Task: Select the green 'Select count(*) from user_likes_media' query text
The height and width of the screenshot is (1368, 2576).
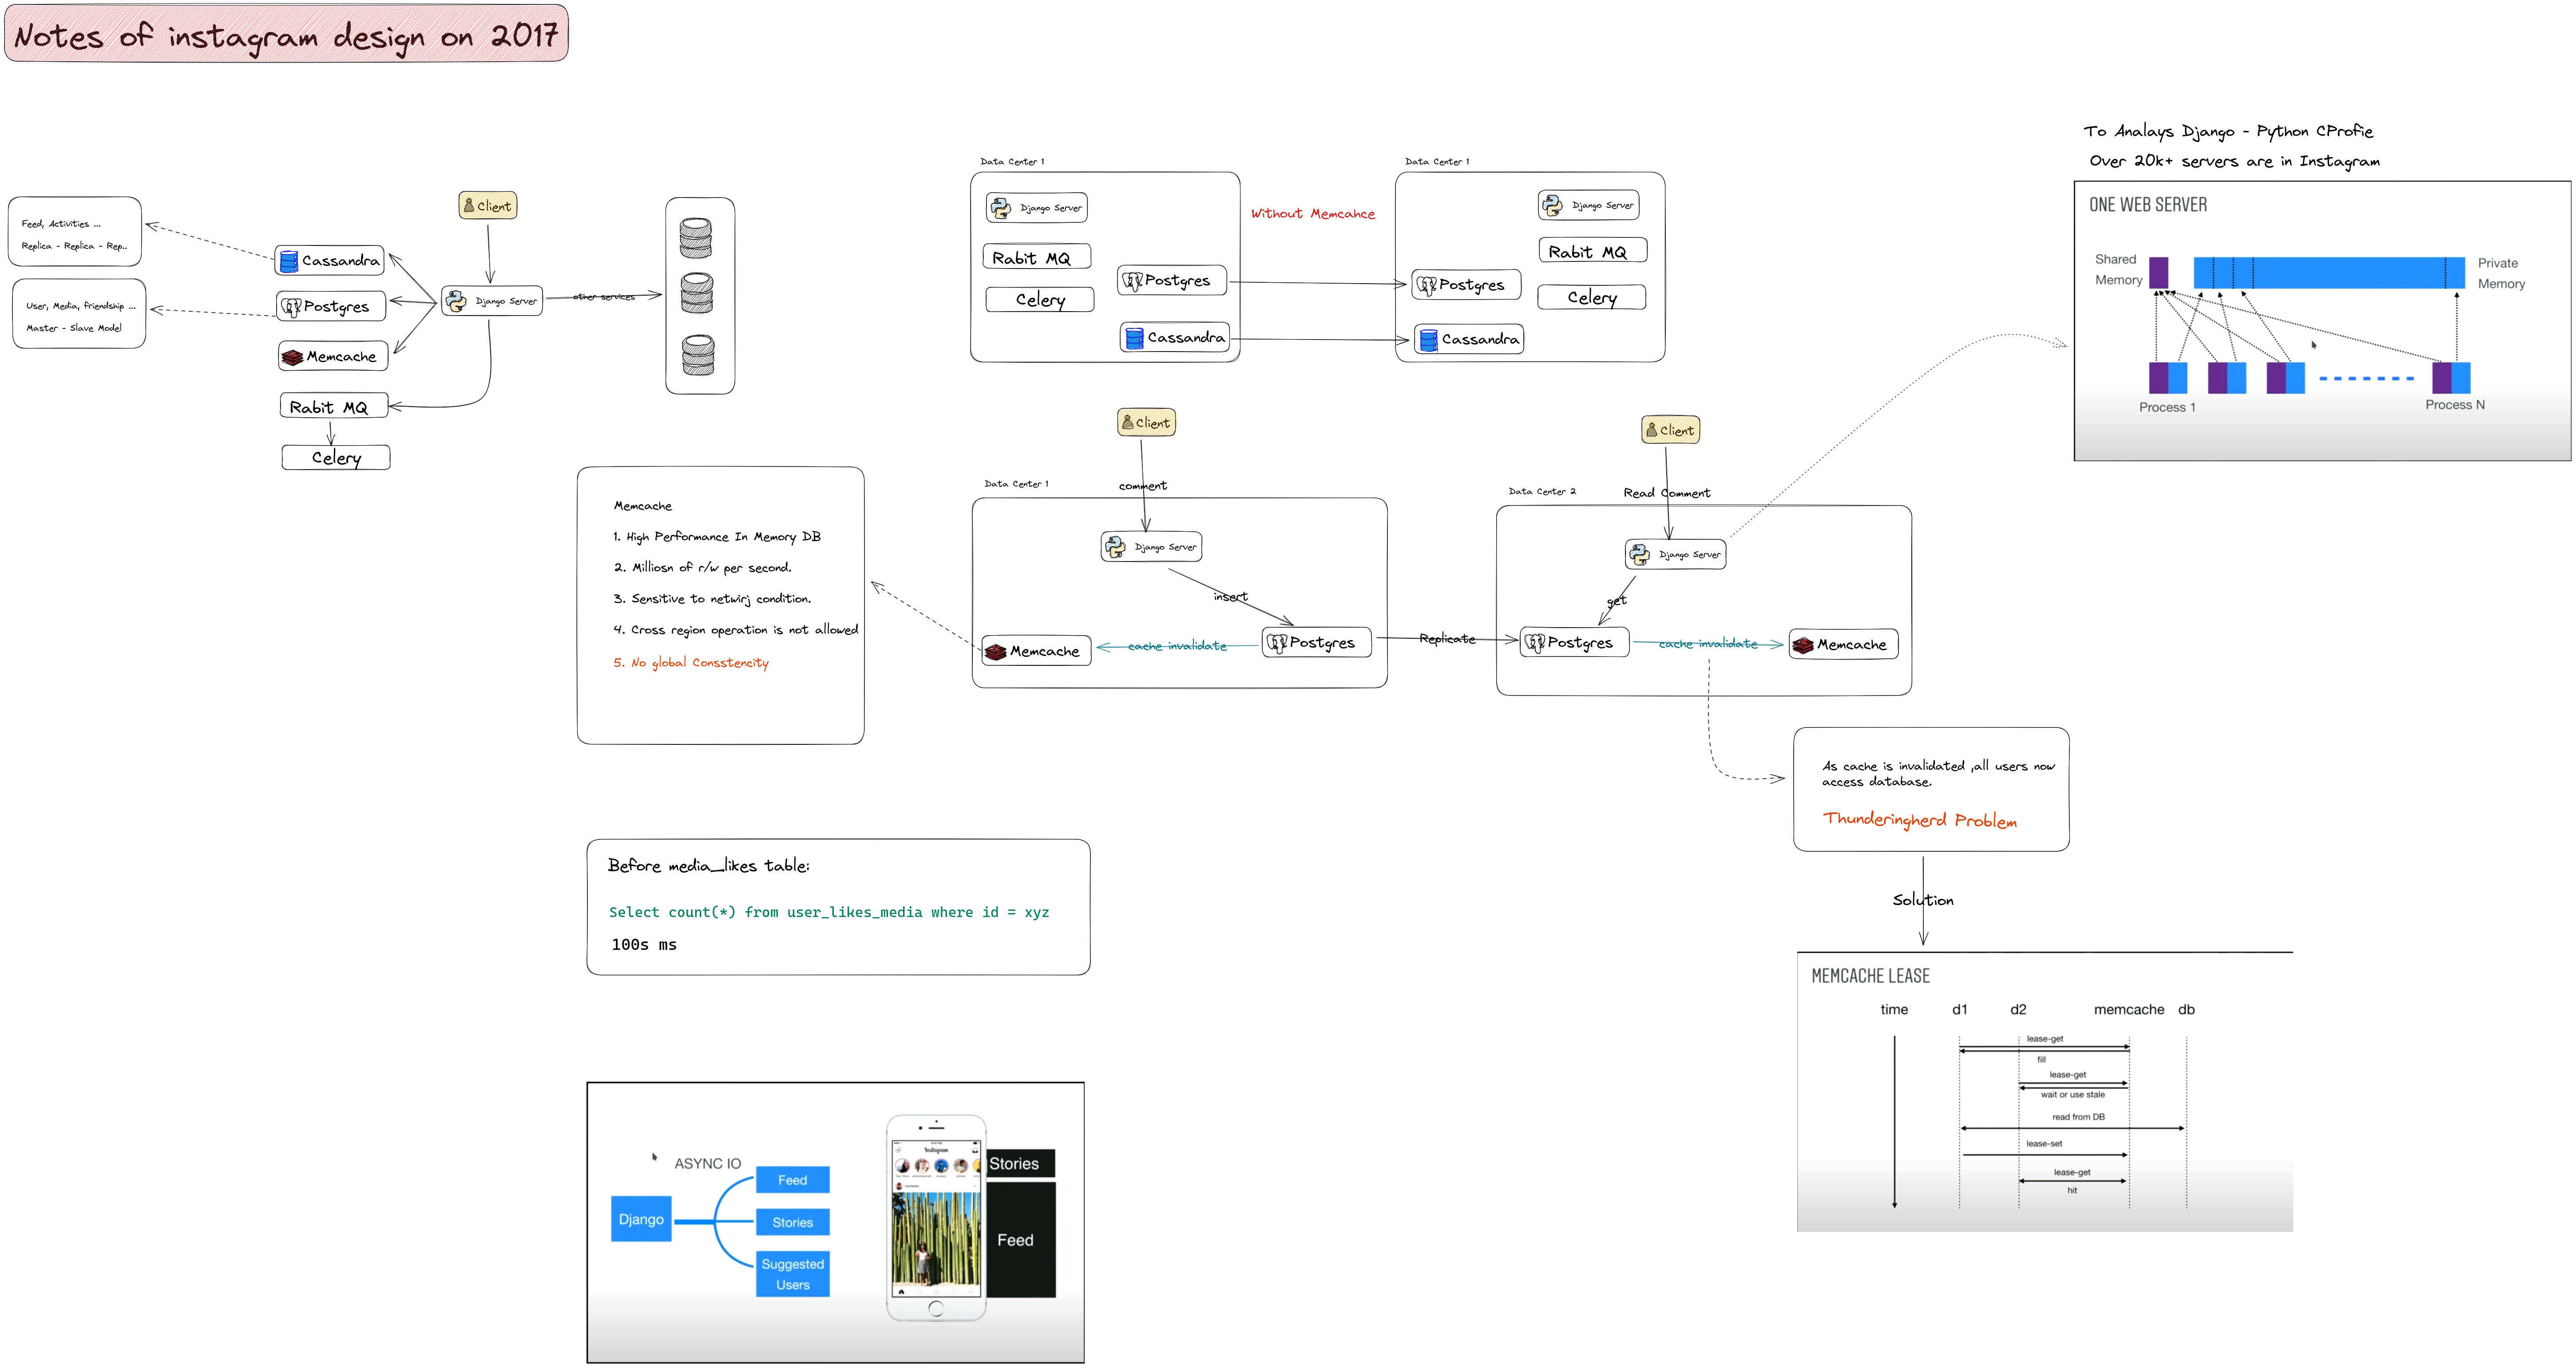Action: click(829, 912)
